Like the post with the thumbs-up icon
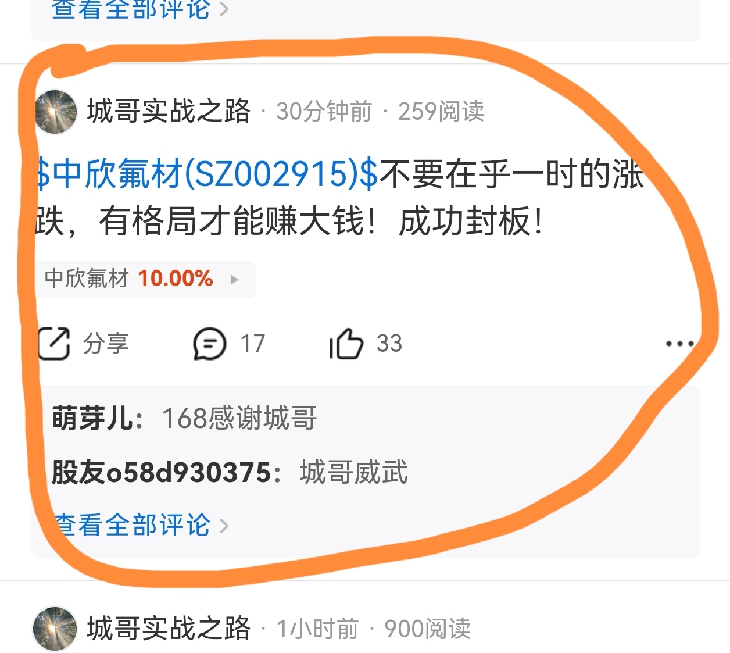 (x=346, y=343)
